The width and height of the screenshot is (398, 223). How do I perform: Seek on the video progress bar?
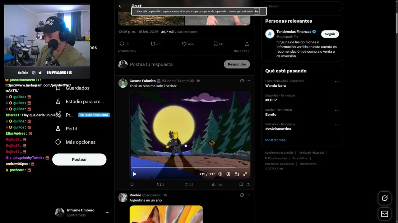coord(190,167)
